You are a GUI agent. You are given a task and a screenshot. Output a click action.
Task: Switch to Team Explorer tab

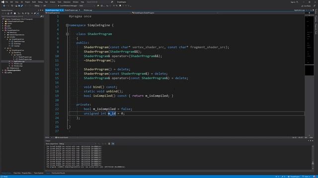[x=39, y=173]
